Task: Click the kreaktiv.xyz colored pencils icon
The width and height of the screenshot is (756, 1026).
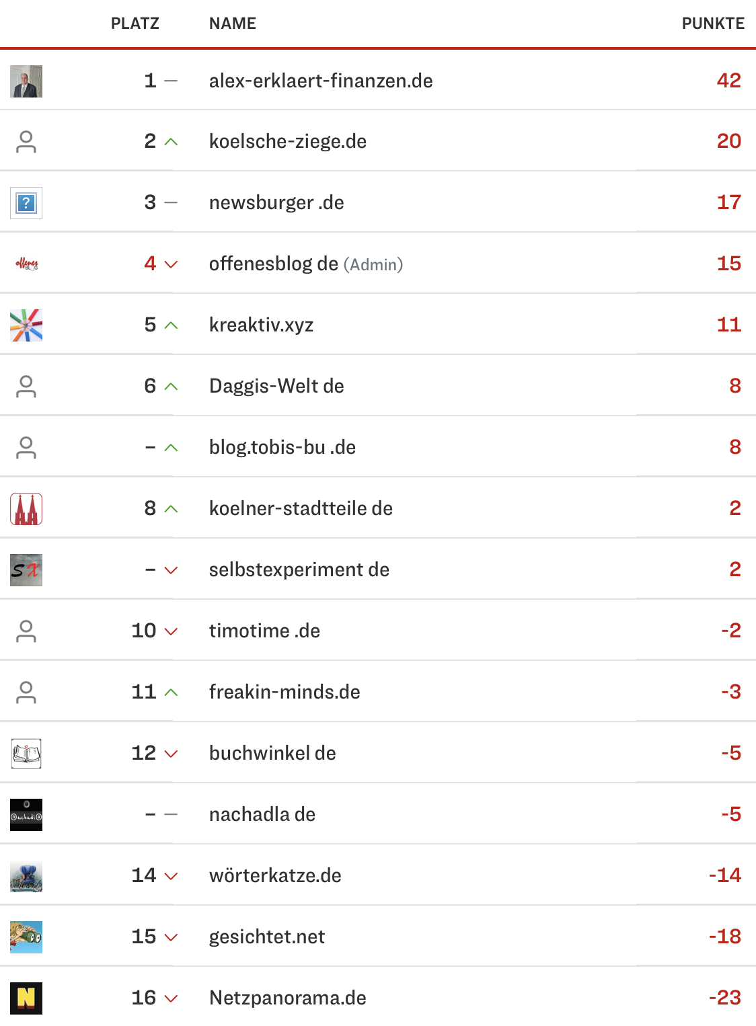Action: click(26, 325)
